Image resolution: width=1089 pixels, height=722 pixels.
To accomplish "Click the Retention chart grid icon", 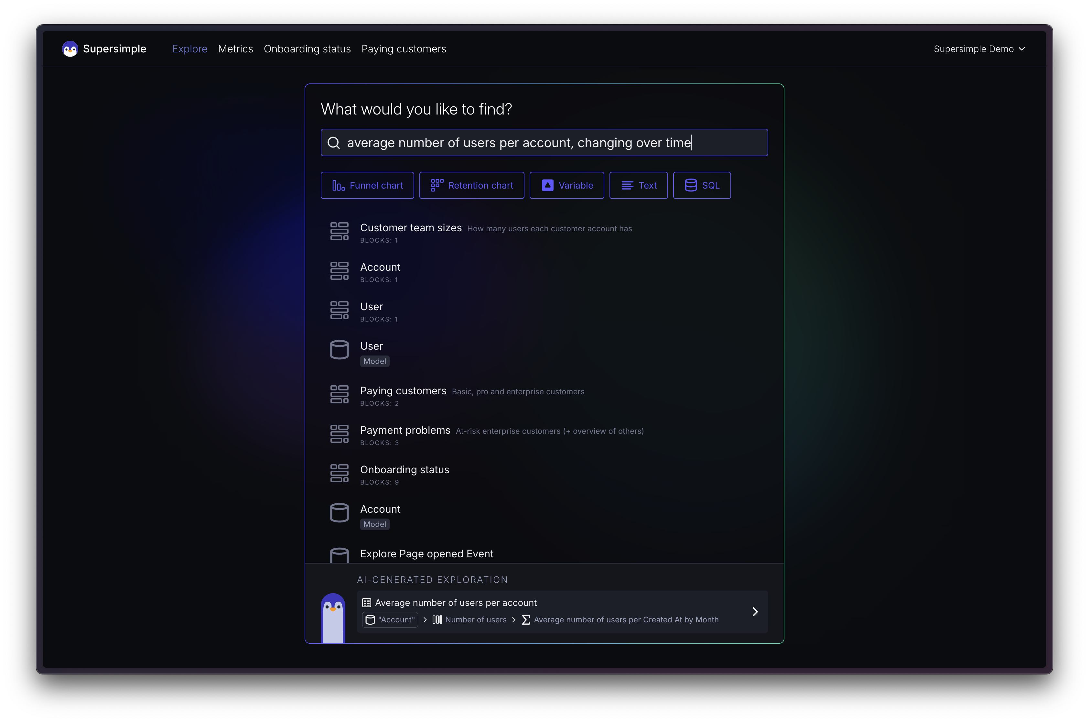I will tap(437, 186).
